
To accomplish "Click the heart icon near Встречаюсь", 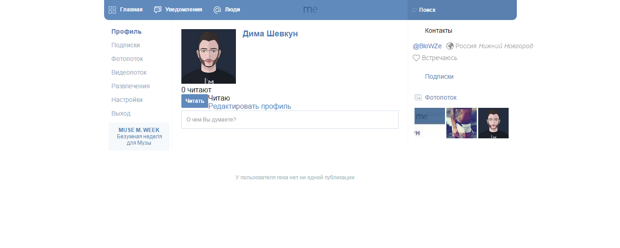I will [416, 58].
